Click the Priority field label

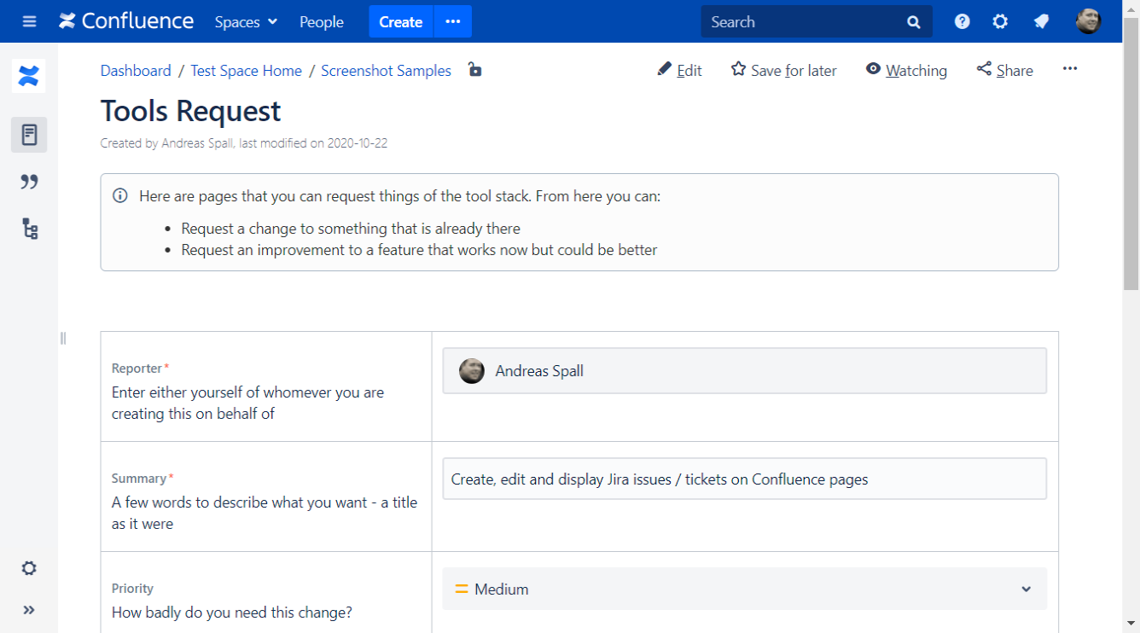132,589
